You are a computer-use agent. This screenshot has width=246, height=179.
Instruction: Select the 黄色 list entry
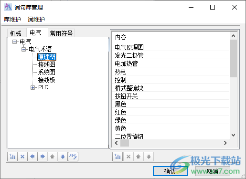pyautogui.click(x=171, y=128)
